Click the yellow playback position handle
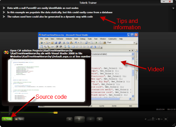Viewport: 176px width, 127px height. 56,113
